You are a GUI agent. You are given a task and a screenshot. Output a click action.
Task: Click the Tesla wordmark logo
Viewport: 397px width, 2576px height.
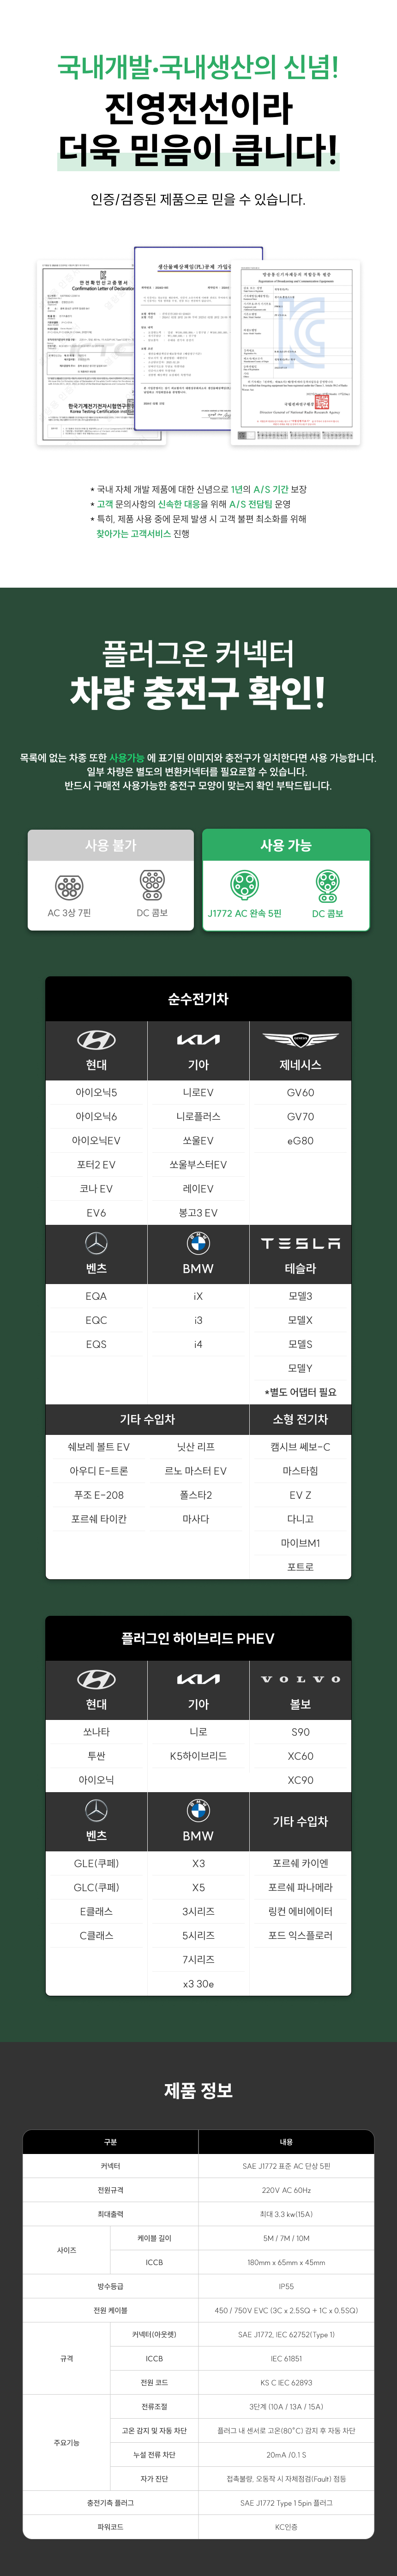click(300, 1243)
